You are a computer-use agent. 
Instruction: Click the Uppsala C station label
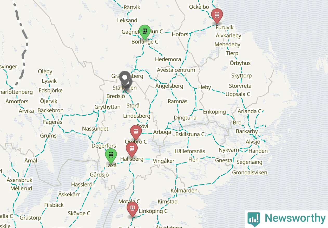(x=238, y=94)
